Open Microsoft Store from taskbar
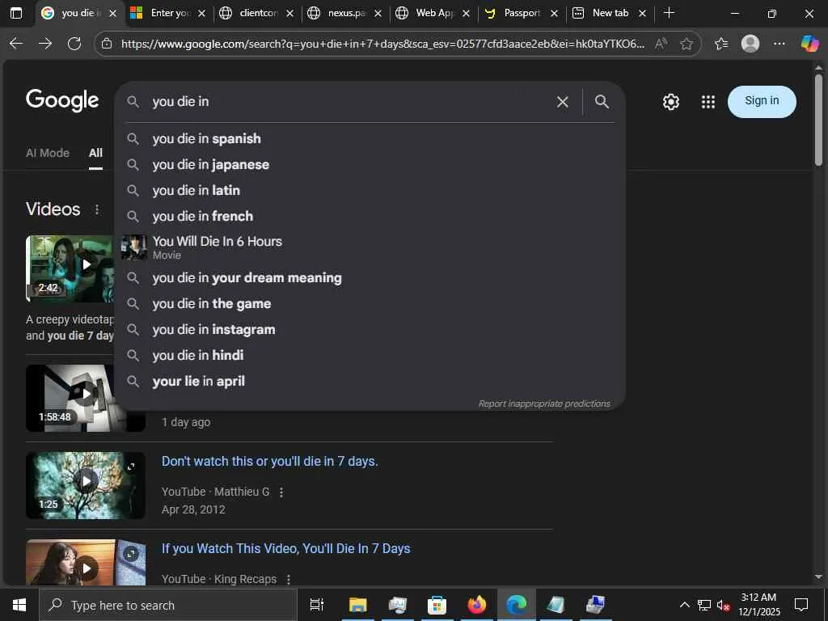828x621 pixels. [437, 605]
